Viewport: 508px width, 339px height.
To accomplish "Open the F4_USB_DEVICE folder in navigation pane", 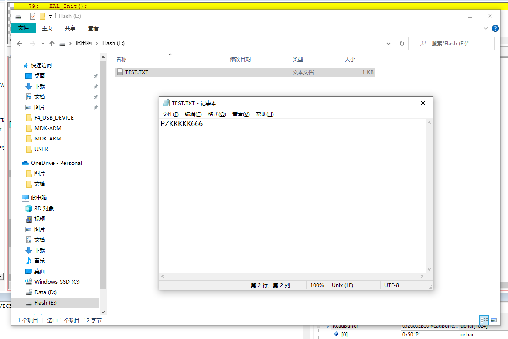I will [x=54, y=118].
